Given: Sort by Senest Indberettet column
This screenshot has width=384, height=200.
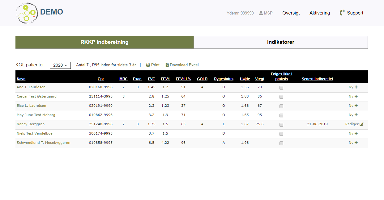Looking at the screenshot, I should (x=318, y=79).
